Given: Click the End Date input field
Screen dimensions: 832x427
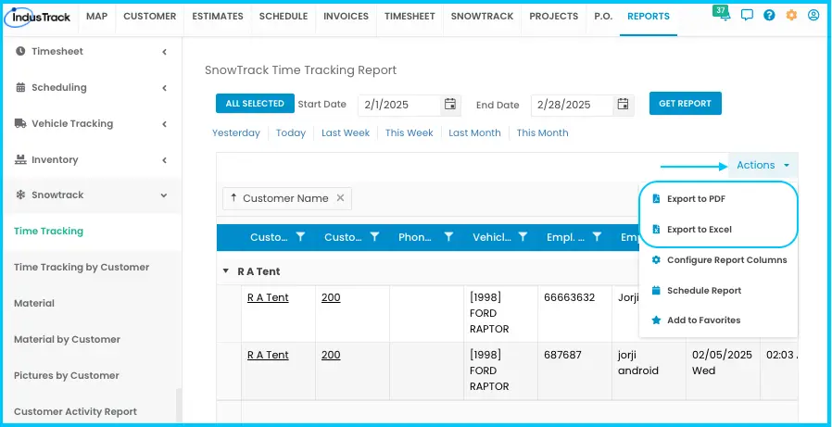Looking at the screenshot, I should (573, 105).
